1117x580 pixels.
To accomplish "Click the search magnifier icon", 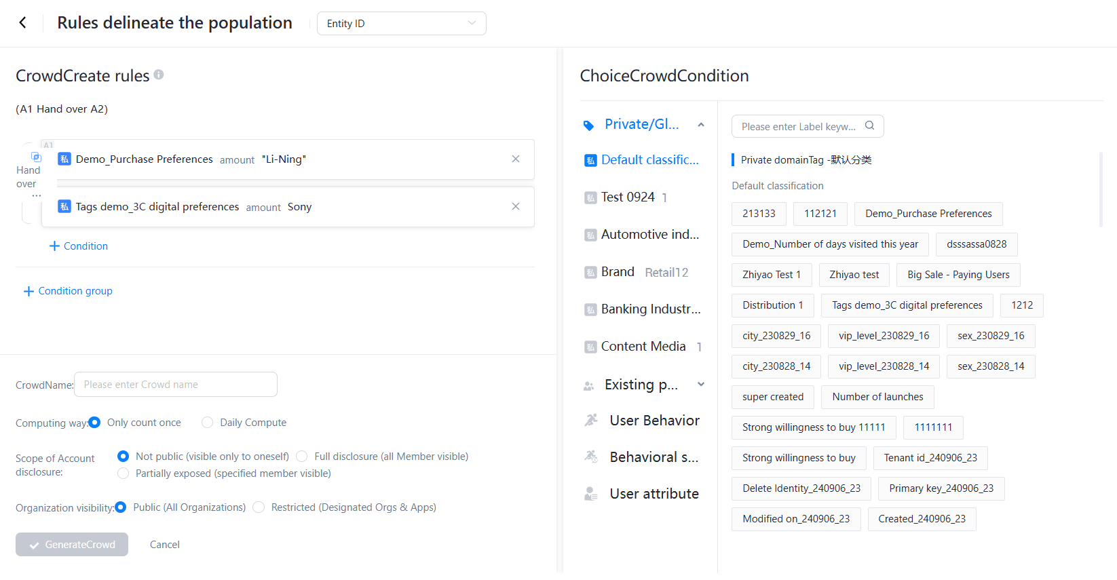I will [870, 125].
